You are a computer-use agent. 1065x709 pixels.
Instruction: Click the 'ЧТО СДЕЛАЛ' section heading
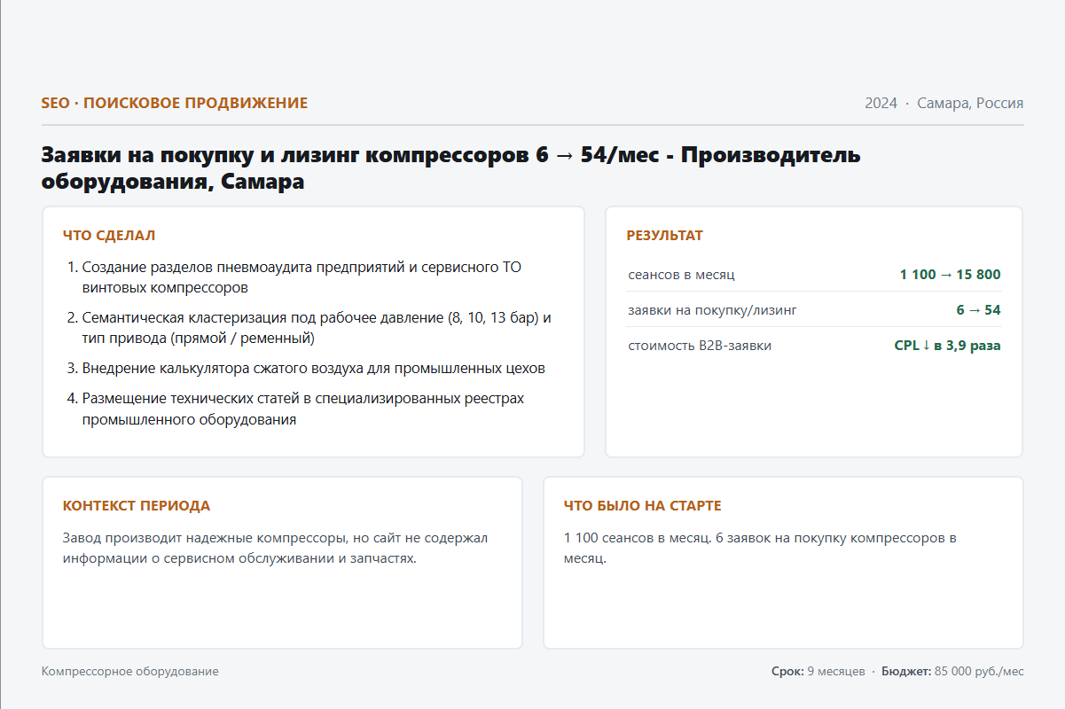tap(109, 235)
